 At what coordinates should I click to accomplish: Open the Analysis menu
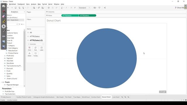click(34, 4)
